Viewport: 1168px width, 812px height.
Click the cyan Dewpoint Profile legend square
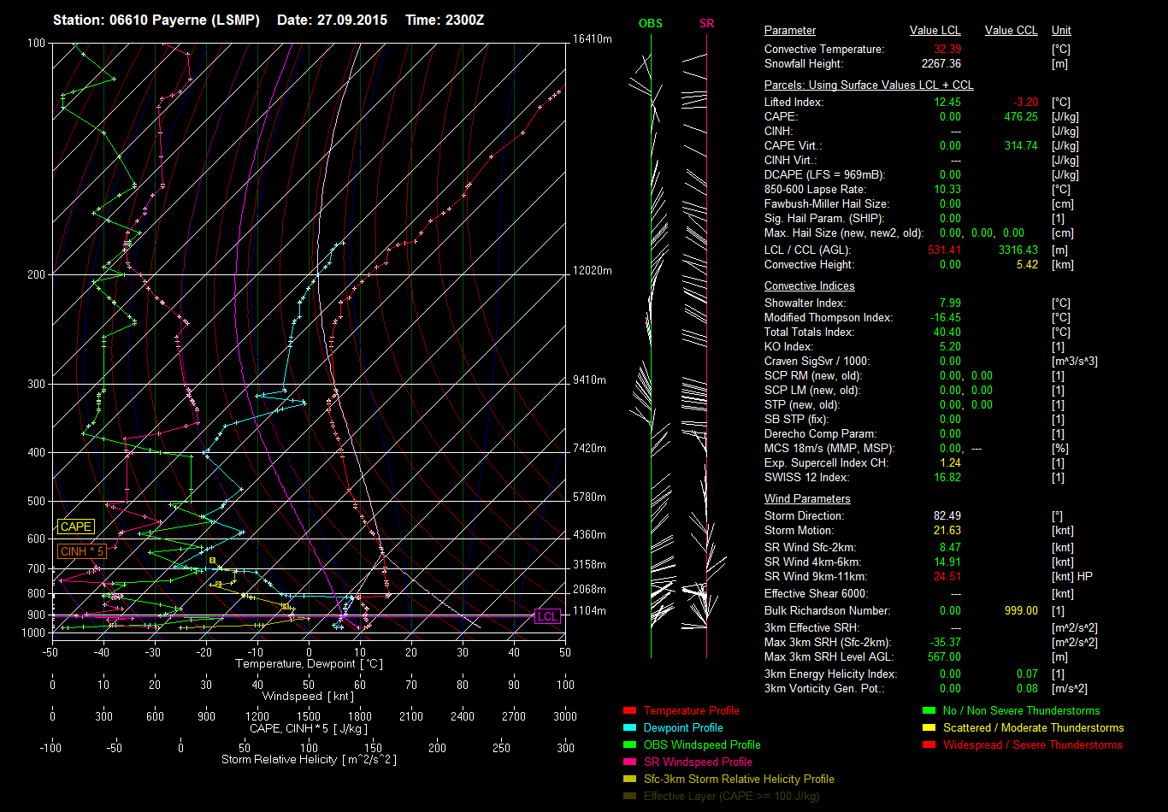629,728
